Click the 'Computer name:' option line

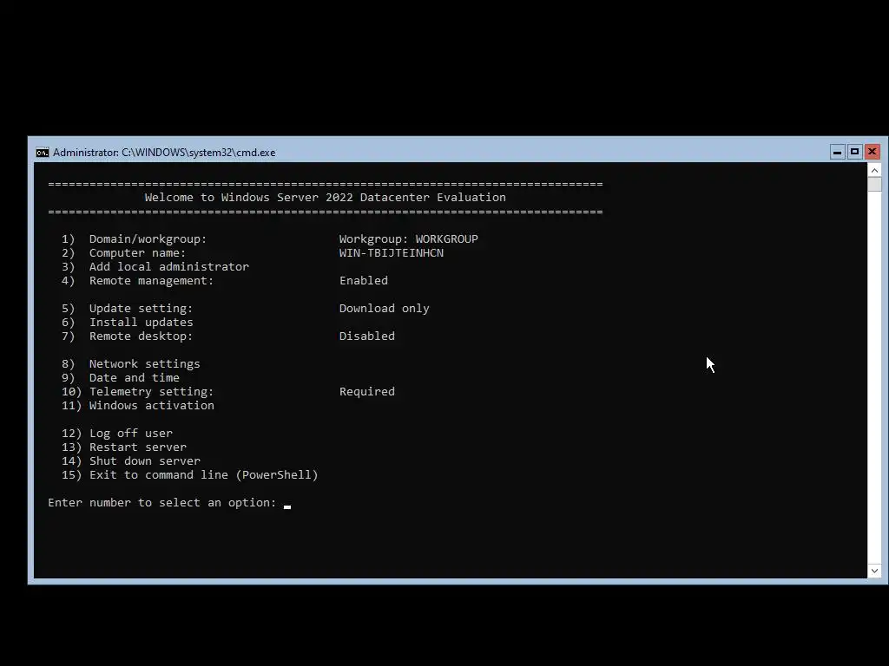123,252
